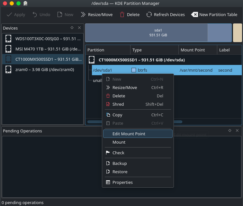
Task: Click the Label column header
Action: (x=230, y=50)
